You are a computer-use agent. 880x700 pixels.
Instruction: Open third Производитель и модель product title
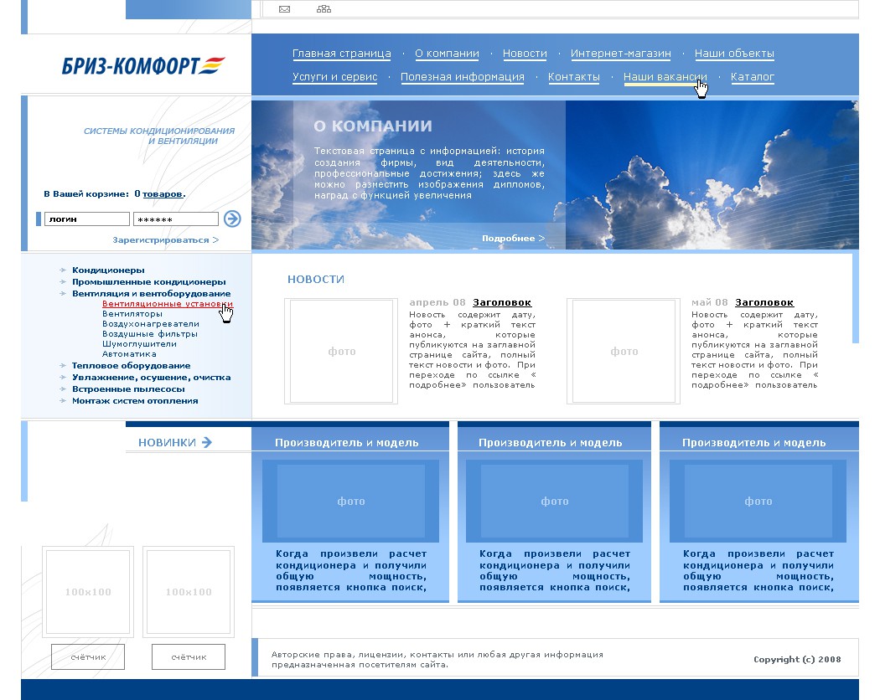[x=754, y=443]
